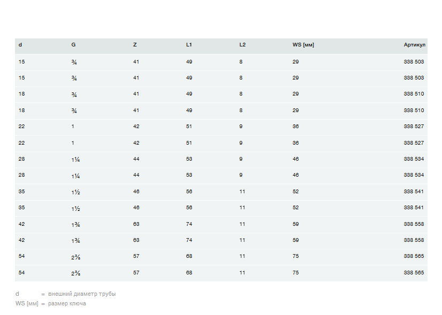Select the "Z" column header
The width and height of the screenshot is (442, 315).
coord(135,45)
